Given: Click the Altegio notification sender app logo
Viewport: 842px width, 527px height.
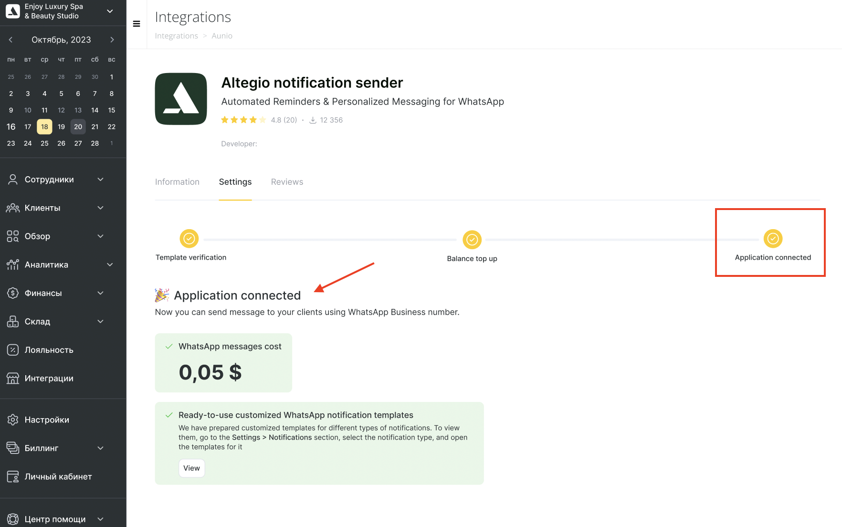Looking at the screenshot, I should (x=181, y=99).
